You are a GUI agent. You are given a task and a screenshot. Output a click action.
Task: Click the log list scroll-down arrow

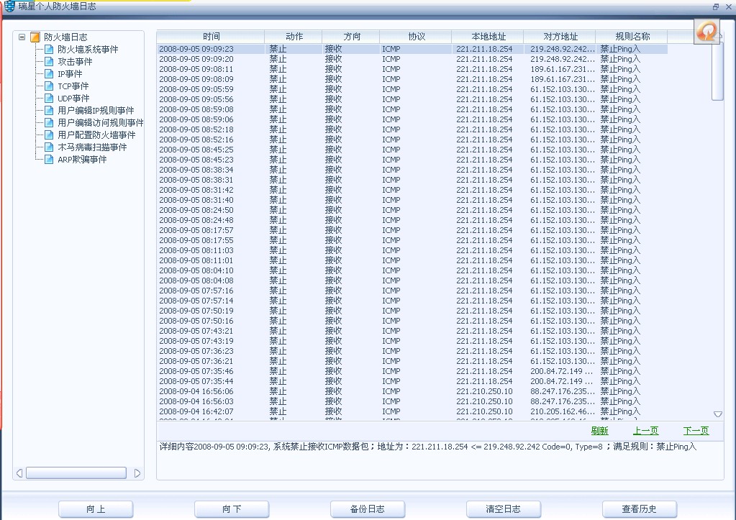click(x=718, y=414)
